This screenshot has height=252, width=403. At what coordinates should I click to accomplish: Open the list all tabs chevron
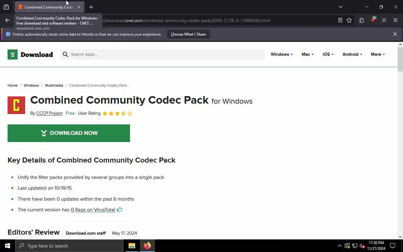[x=341, y=7]
